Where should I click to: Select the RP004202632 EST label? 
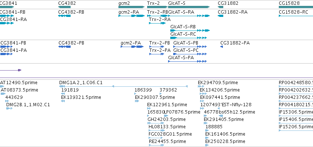point(296,90)
